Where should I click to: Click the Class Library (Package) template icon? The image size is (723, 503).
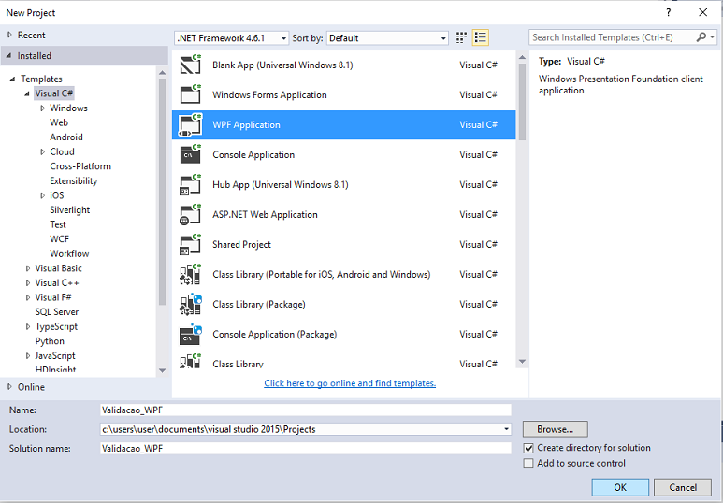pyautogui.click(x=191, y=305)
